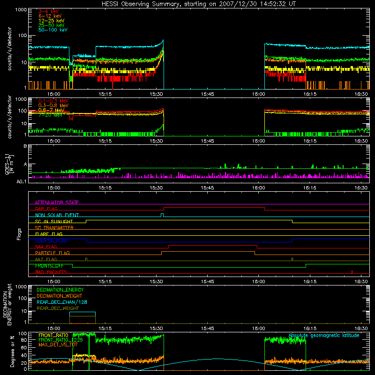Click the cyan NON_SOLAR_EVENT pulse marker

[x=162, y=215]
